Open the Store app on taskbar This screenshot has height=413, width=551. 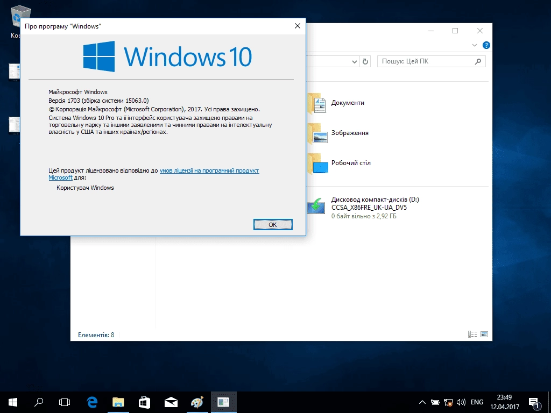click(144, 402)
